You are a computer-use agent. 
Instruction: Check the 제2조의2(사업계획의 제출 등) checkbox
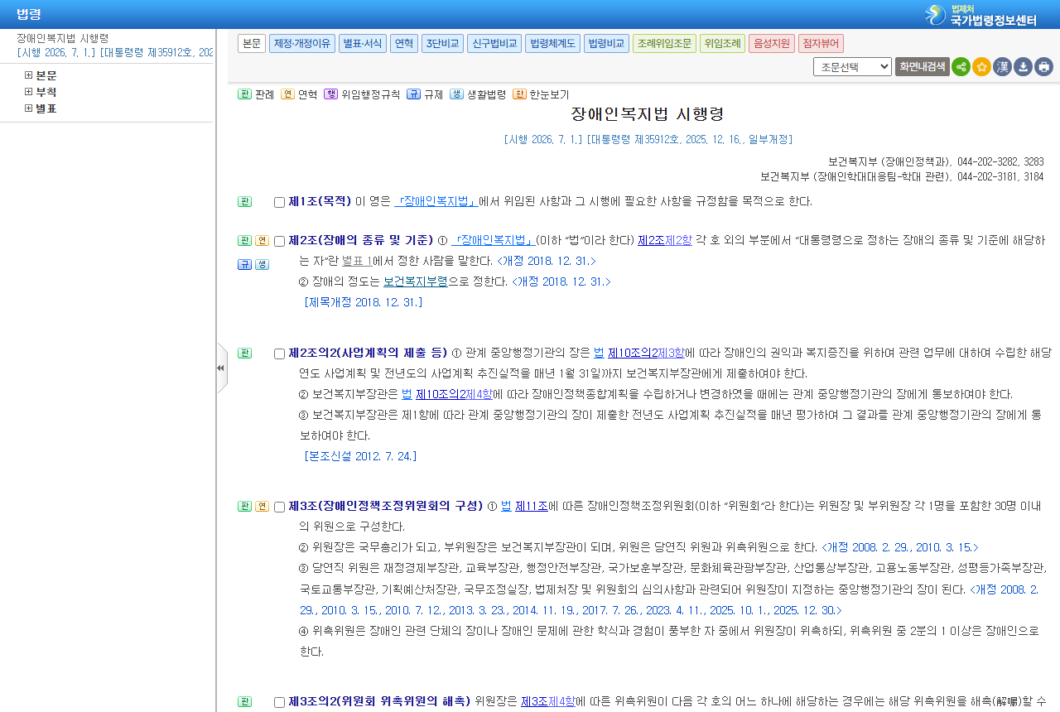279,354
